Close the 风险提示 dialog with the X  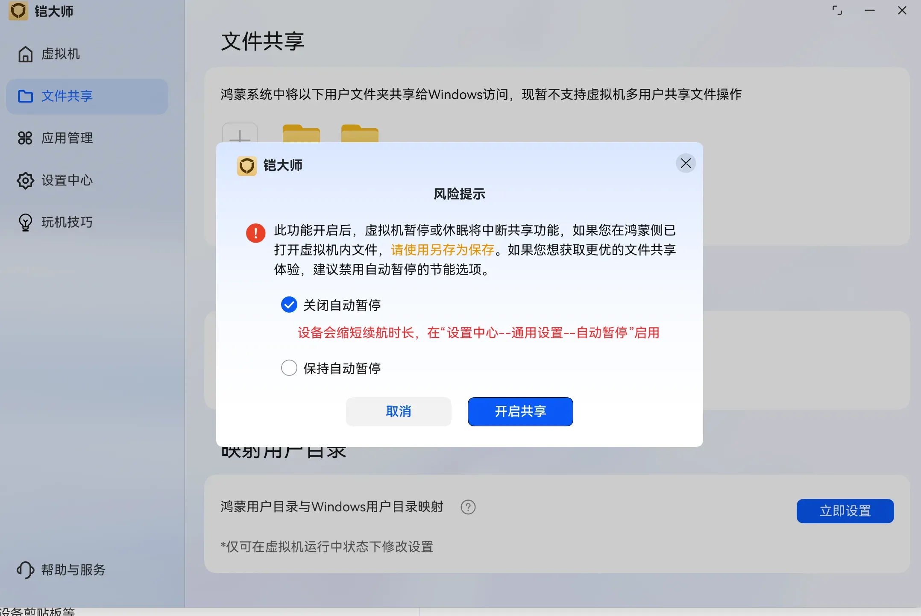[686, 163]
